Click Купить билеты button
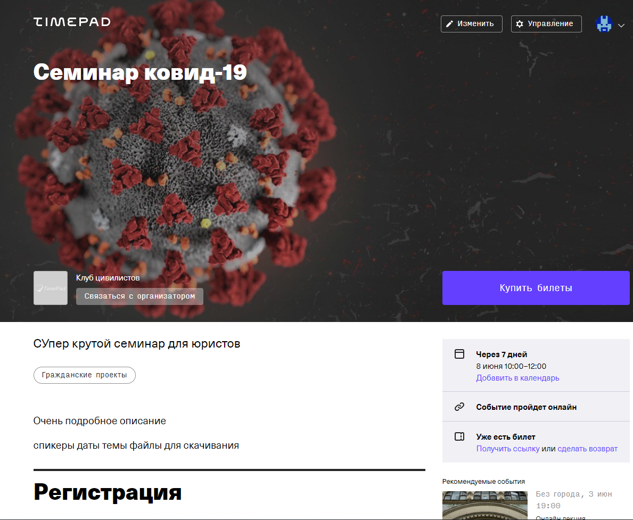This screenshot has width=633, height=520. 536,288
